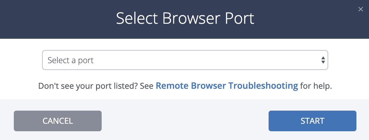
Task: Click the Don't see your port listed text
Action: [88, 86]
